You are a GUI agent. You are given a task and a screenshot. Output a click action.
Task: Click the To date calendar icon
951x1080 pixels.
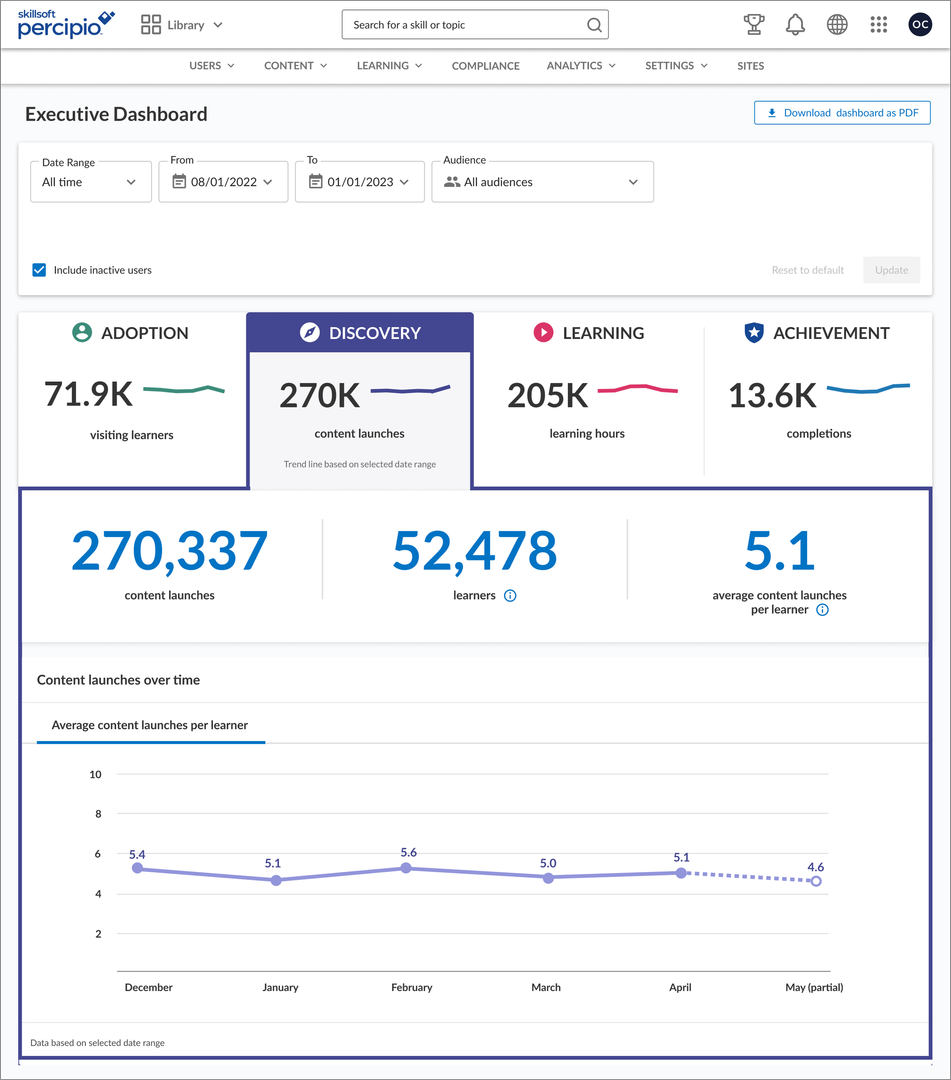[315, 182]
